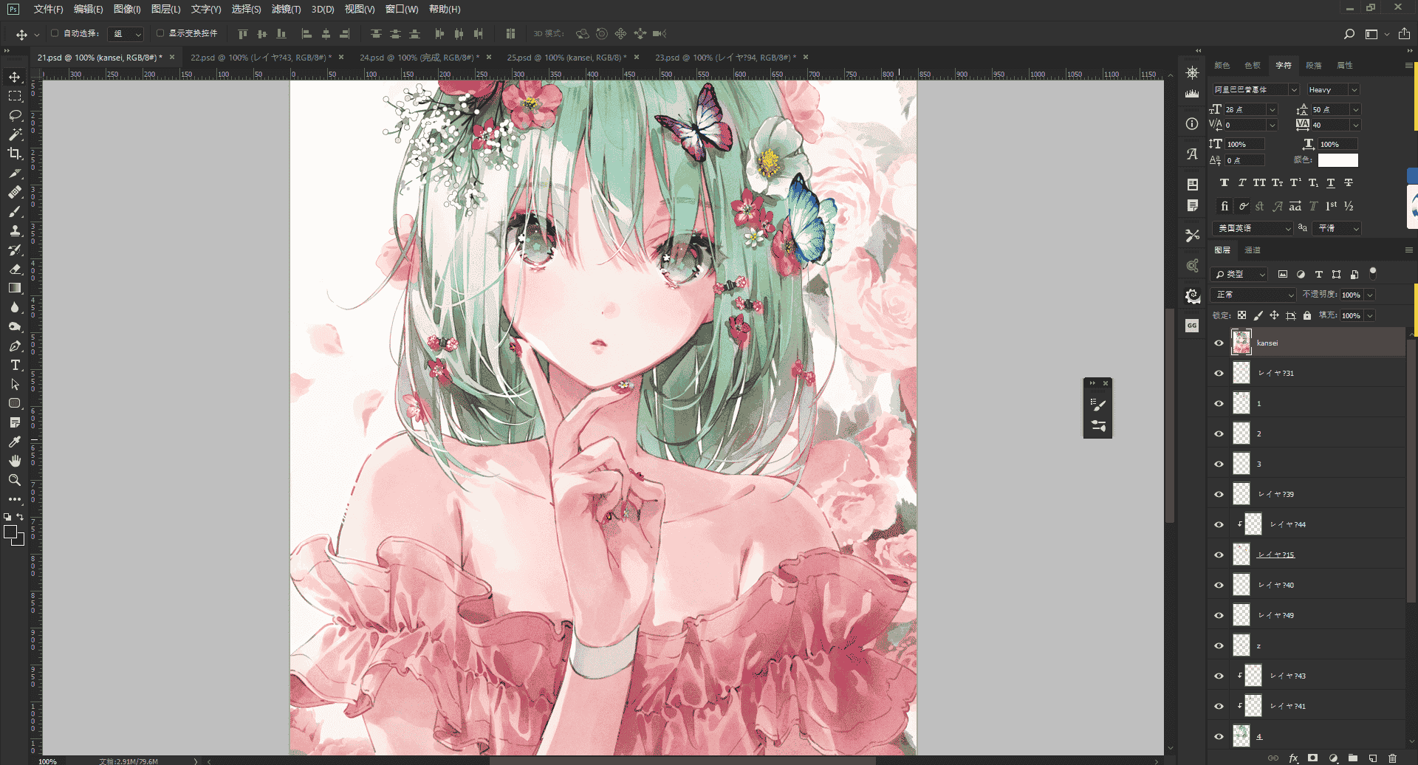Viewport: 1418px width, 765px height.
Task: Open the Heavy font style dropdown
Action: (1354, 89)
